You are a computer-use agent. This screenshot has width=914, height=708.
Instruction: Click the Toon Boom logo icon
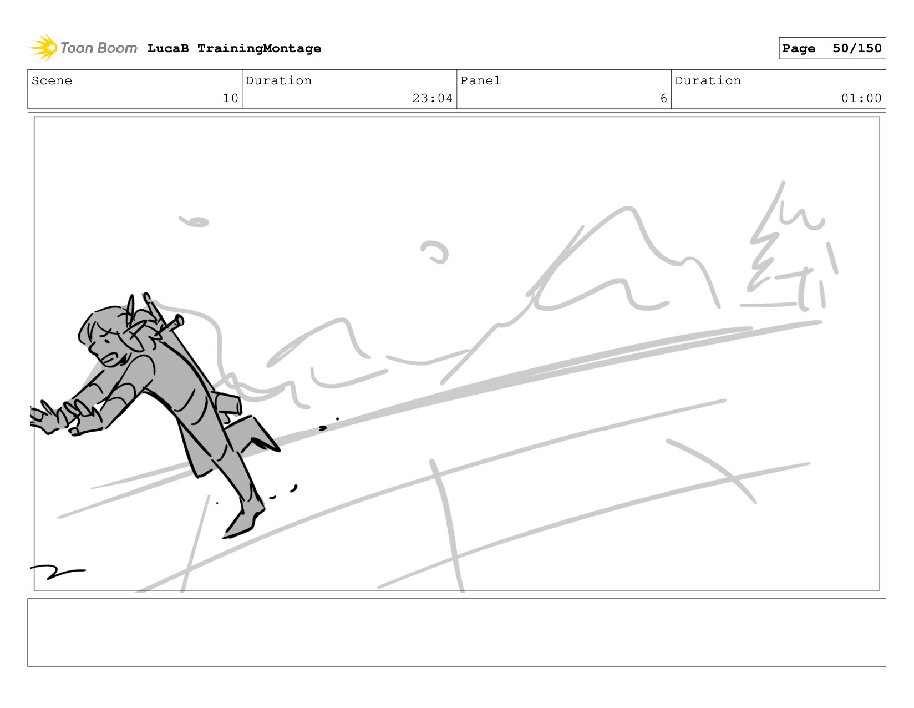point(44,48)
